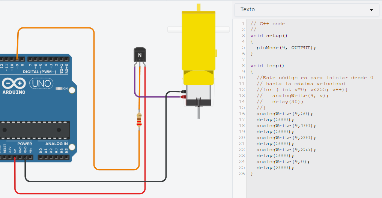Viewport: 382px width, 198px height.
Task: Select the purple wire to the motor
Action: click(x=158, y=97)
